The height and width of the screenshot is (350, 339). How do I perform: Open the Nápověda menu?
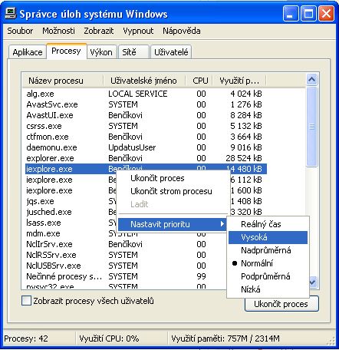(182, 31)
